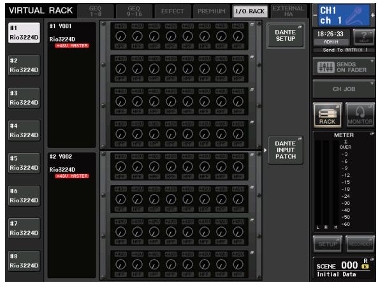Toggle first +48V in rack #1 second row
The image size is (378, 282).
coord(120,59)
